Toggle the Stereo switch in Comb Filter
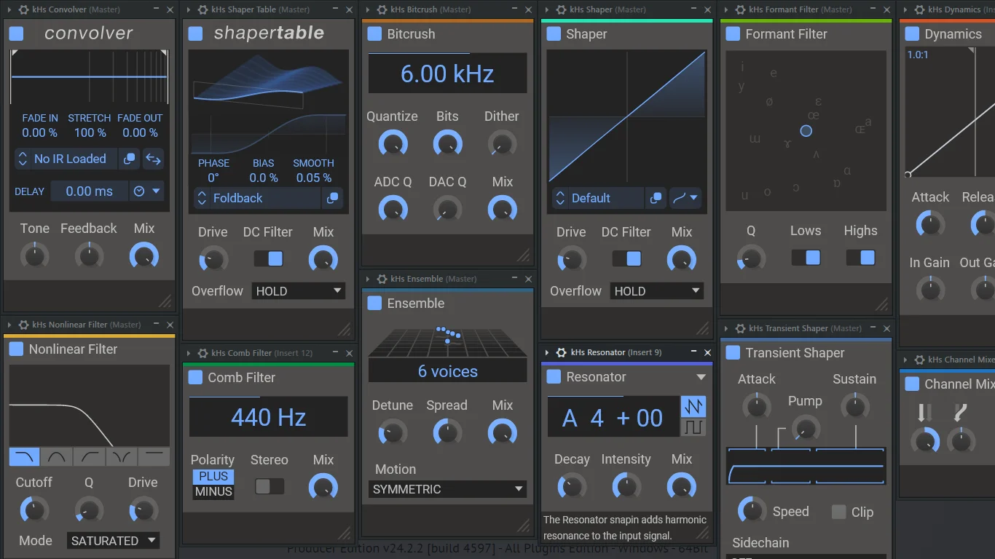 269,486
